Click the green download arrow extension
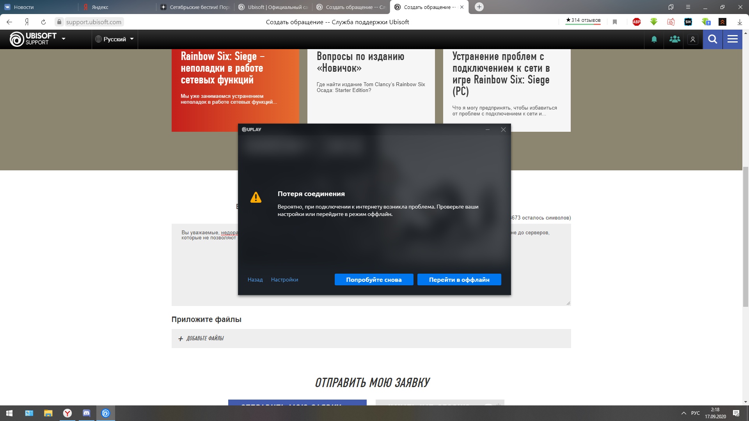Image resolution: width=749 pixels, height=421 pixels. (654, 22)
